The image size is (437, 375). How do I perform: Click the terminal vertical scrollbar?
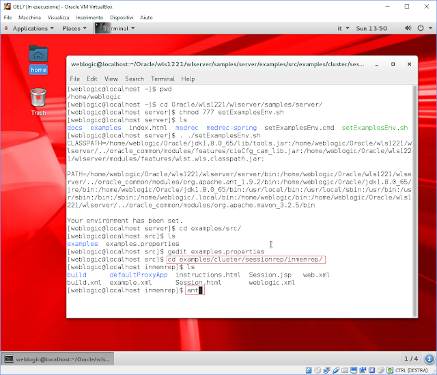click(414, 201)
